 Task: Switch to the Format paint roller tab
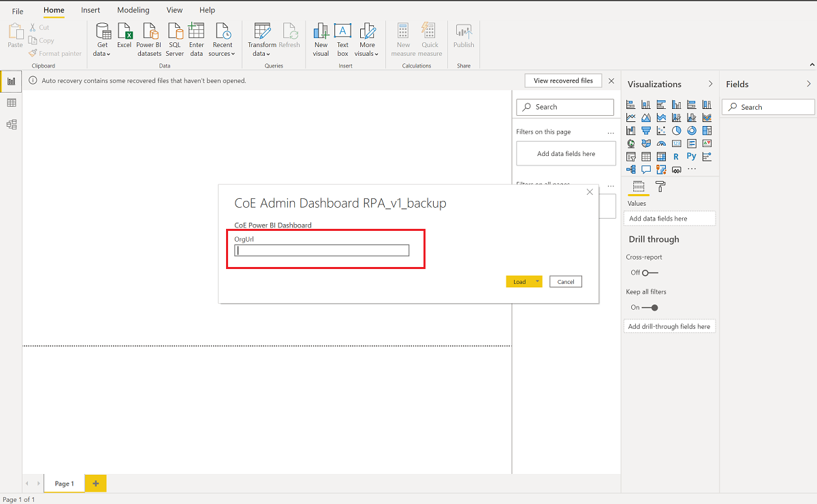pos(660,187)
